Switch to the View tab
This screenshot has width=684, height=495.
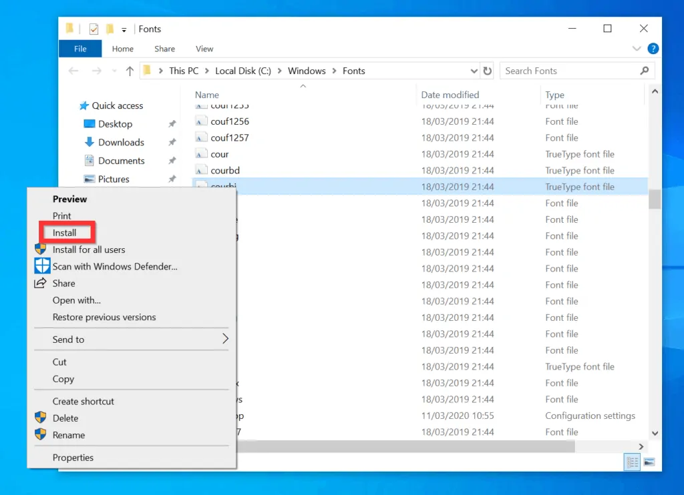[x=204, y=48]
